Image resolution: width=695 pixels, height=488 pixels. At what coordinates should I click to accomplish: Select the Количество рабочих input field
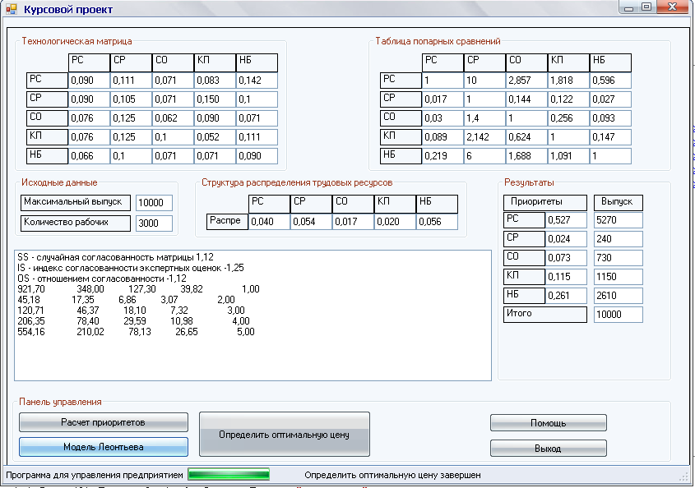(x=154, y=223)
